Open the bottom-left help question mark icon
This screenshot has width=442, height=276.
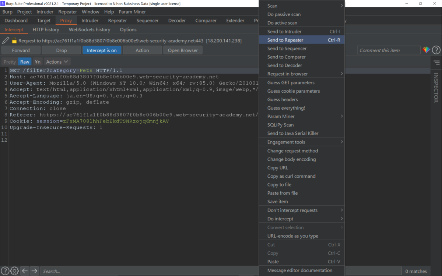pyautogui.click(x=5, y=271)
